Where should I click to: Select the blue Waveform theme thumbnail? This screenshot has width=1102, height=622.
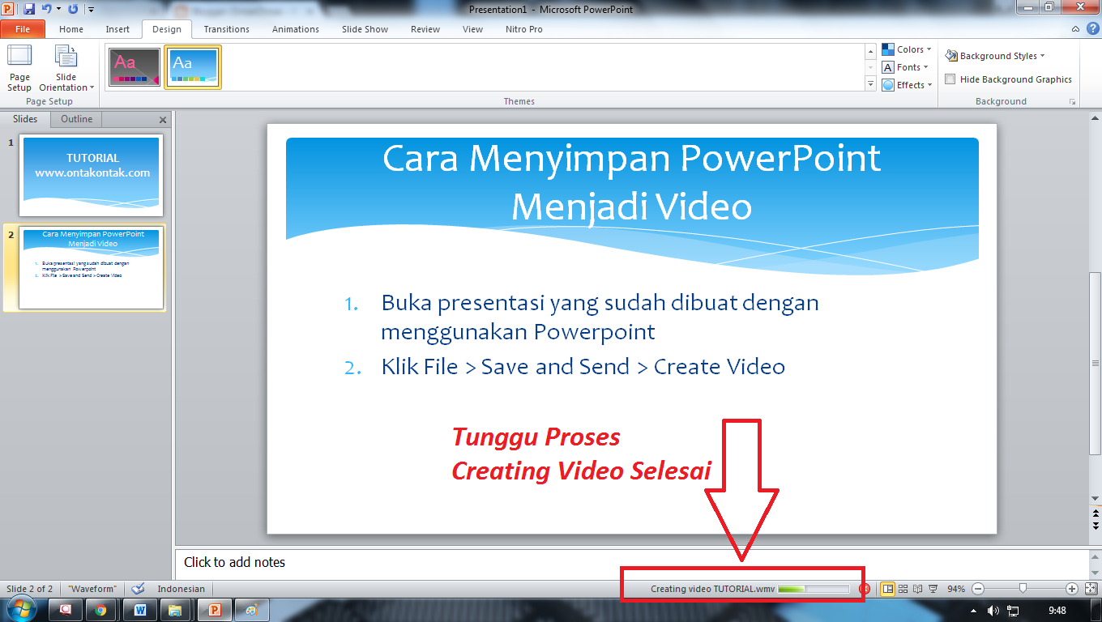(x=193, y=67)
